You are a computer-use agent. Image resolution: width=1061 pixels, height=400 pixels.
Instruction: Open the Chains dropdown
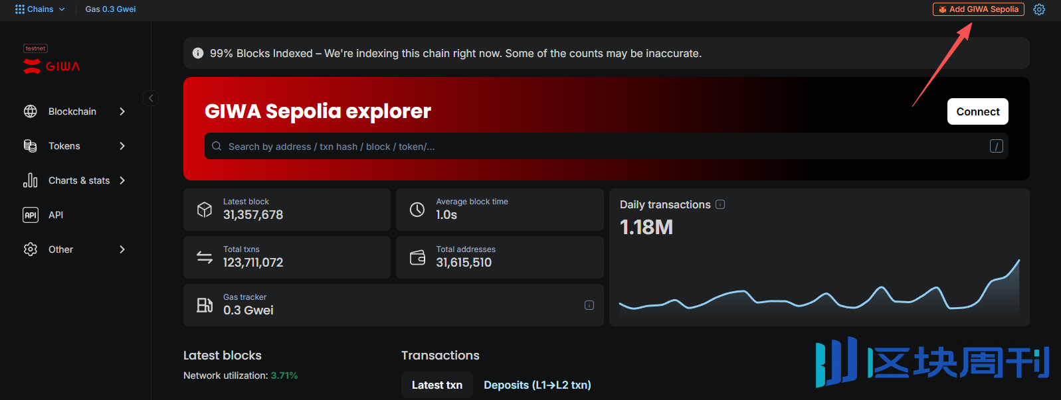[40, 9]
